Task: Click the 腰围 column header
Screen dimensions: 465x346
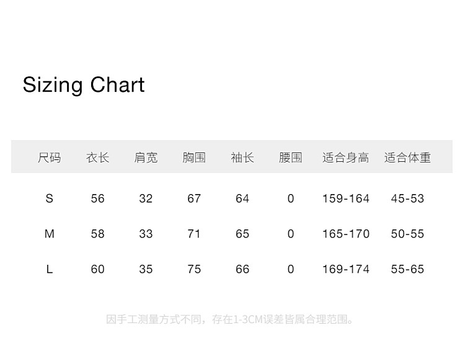Action: tap(291, 157)
